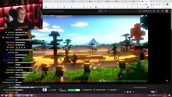Show hidden system tray icons chevron
172x97 pixels.
[x=148, y=95]
